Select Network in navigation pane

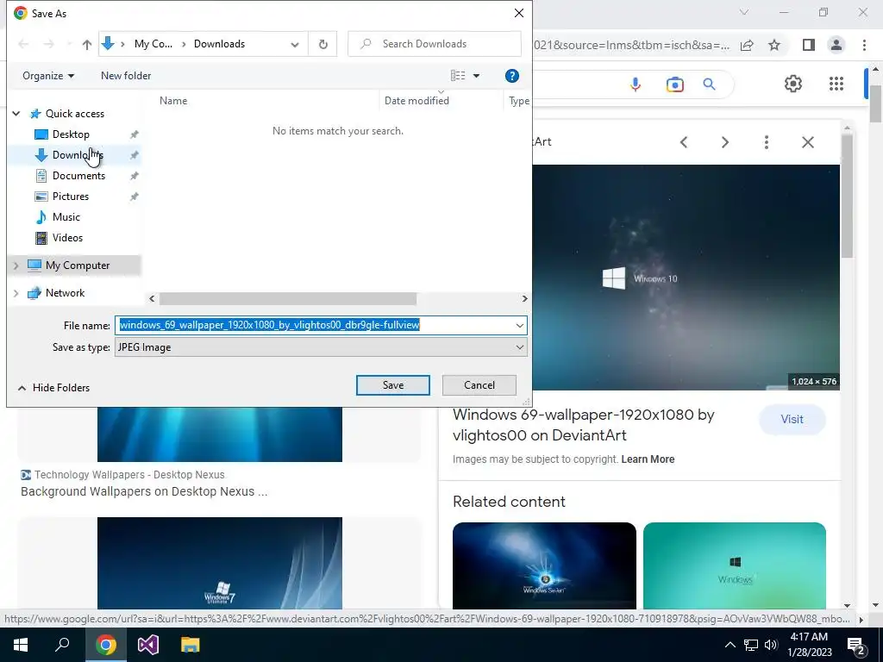(x=66, y=293)
